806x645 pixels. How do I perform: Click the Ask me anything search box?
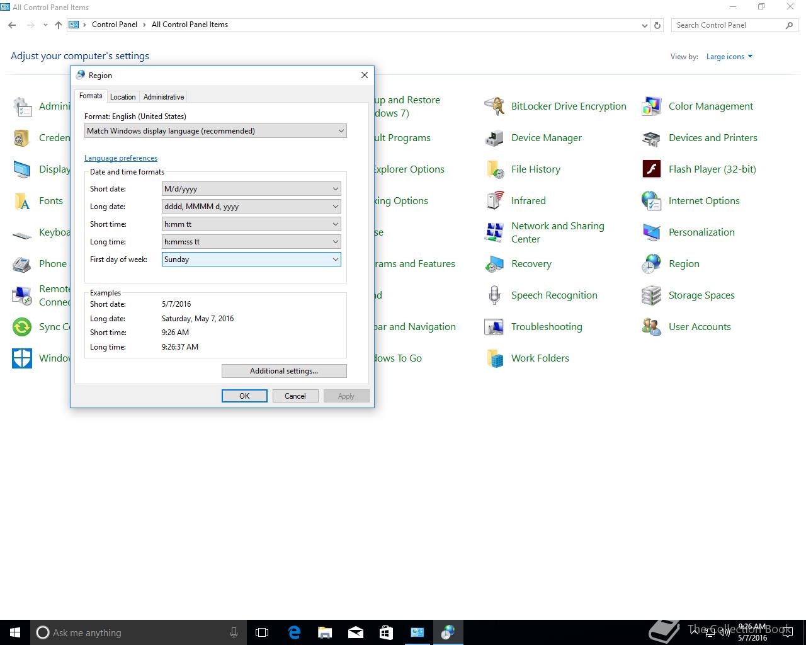tap(139, 632)
